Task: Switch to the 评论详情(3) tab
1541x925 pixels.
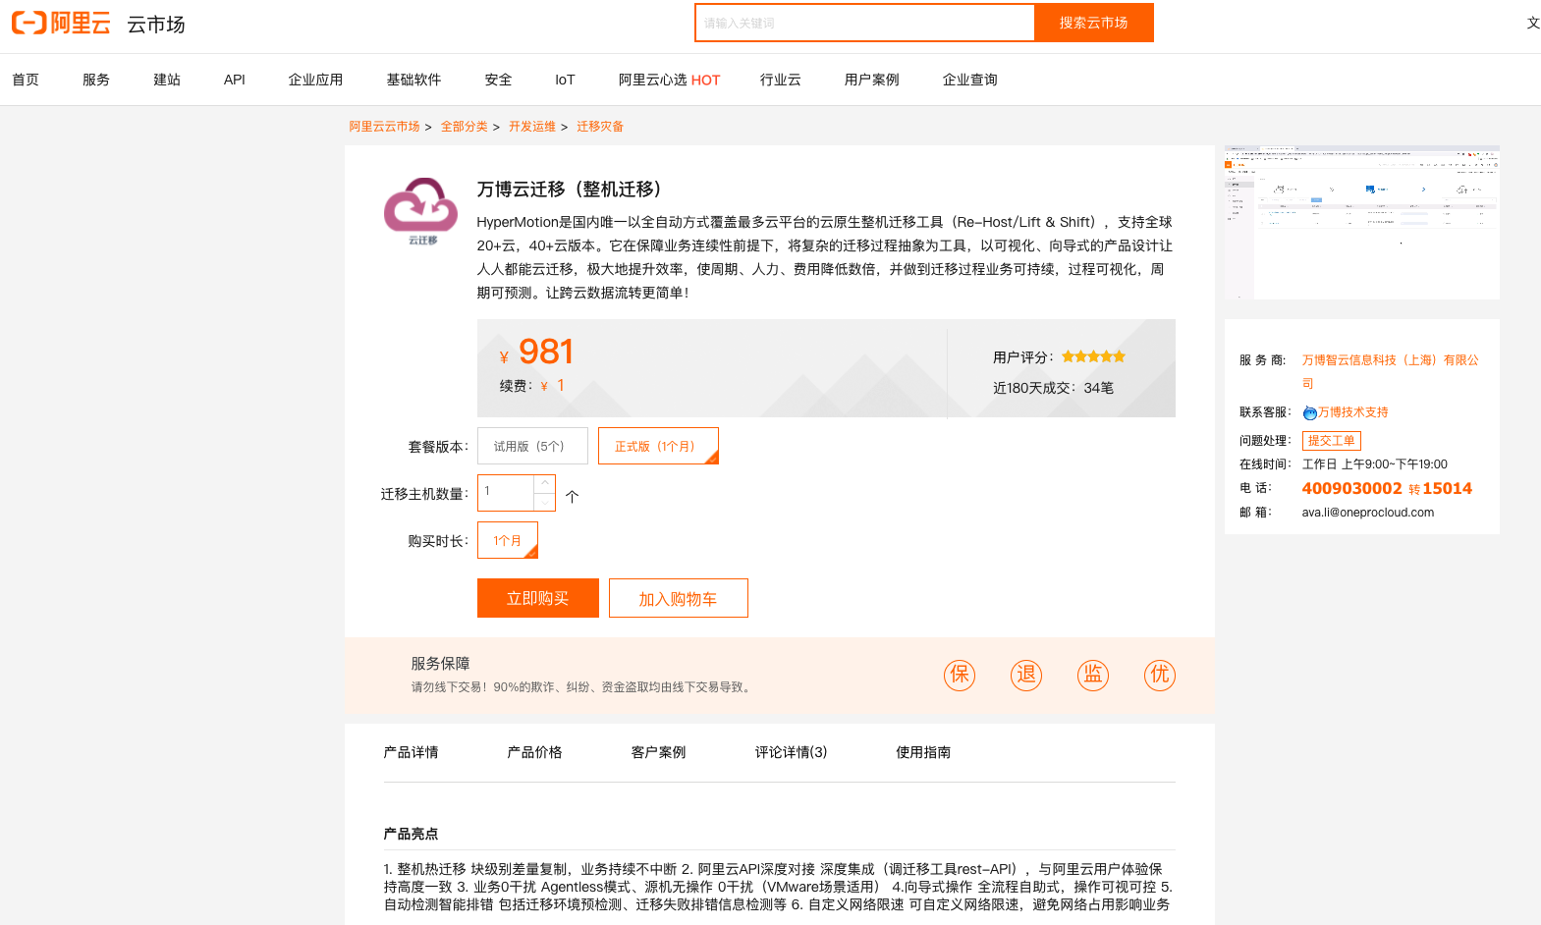Action: click(792, 752)
